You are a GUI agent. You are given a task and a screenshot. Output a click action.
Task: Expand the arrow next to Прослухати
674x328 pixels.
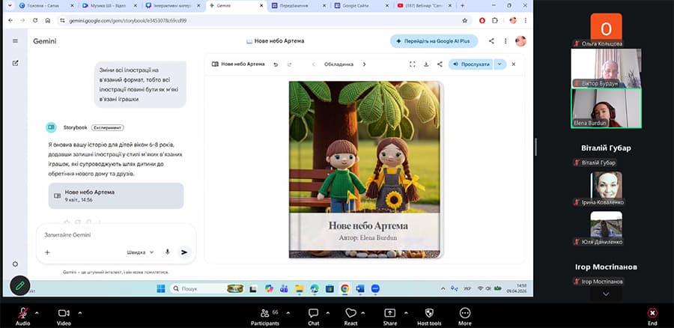tap(500, 64)
